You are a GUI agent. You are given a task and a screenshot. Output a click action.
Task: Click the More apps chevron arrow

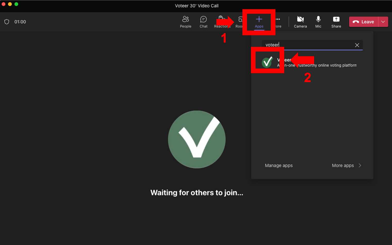tap(360, 165)
